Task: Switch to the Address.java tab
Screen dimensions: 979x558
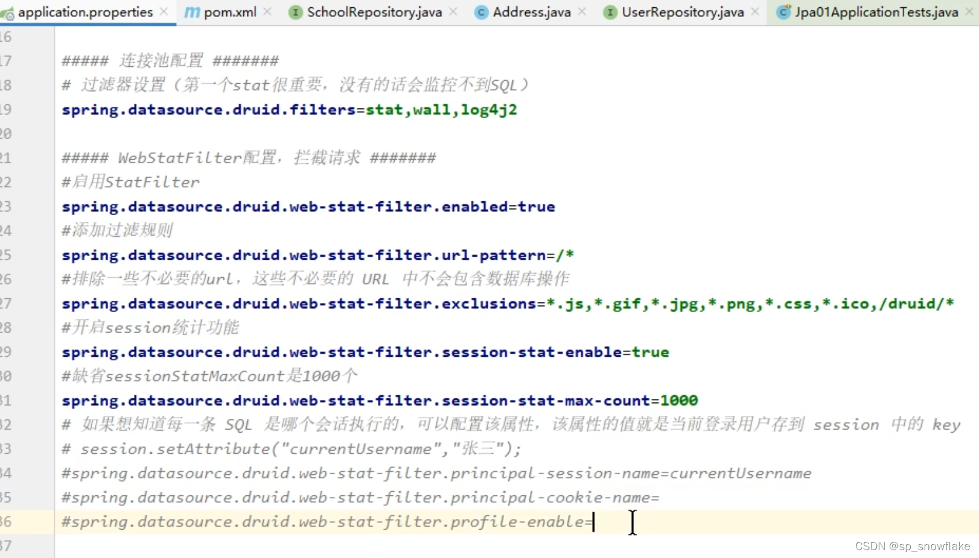Action: coord(531,12)
